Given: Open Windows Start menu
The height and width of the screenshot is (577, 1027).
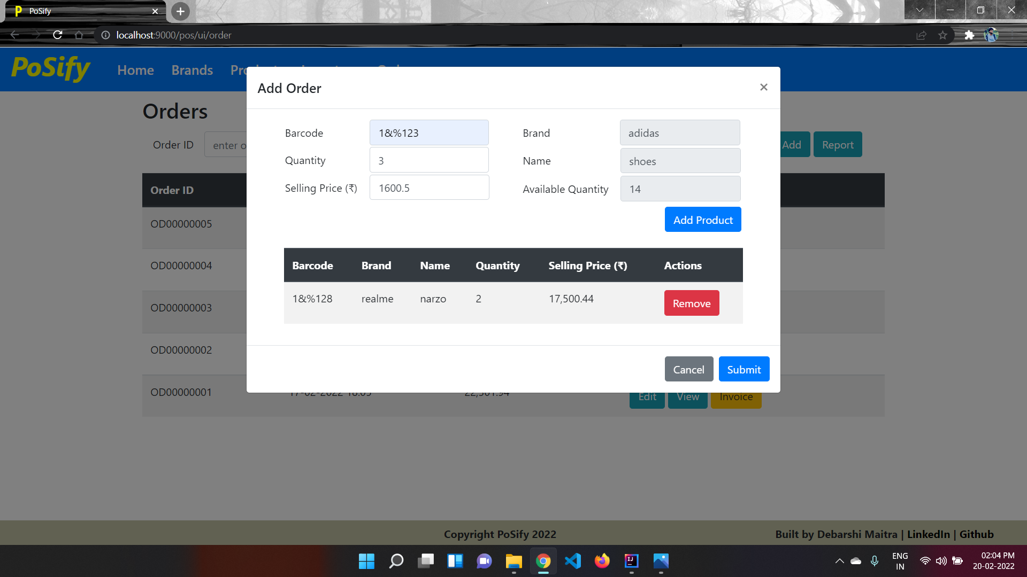Looking at the screenshot, I should coord(366,561).
